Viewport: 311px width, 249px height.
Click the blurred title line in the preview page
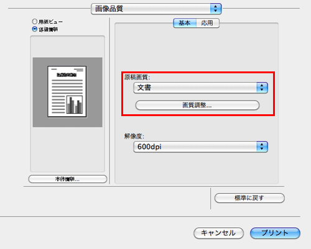tap(67, 75)
